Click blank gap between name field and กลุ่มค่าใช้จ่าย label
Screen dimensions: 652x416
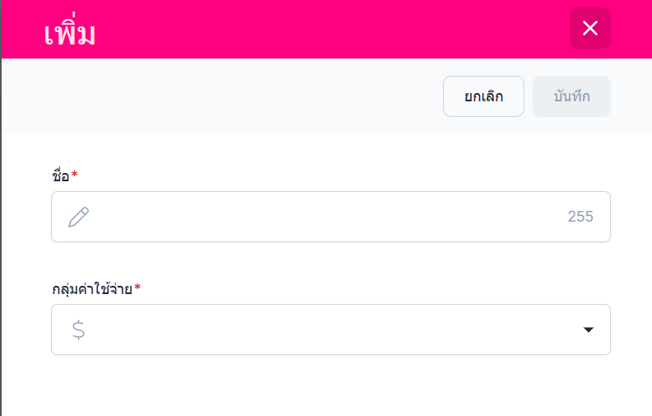[329, 261]
